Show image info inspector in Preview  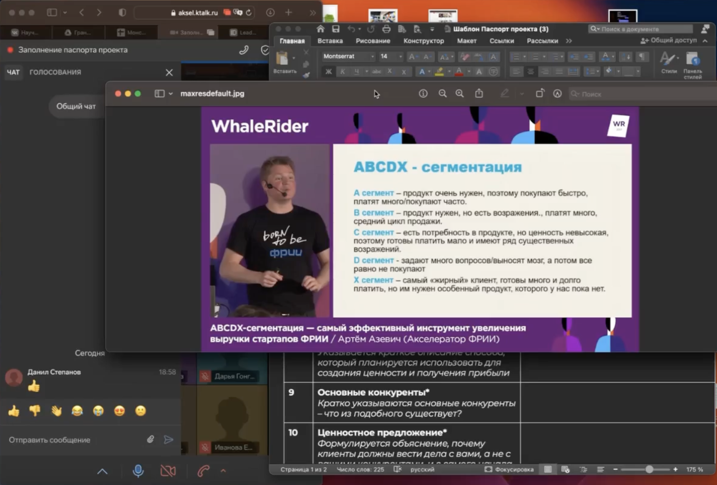tap(423, 93)
